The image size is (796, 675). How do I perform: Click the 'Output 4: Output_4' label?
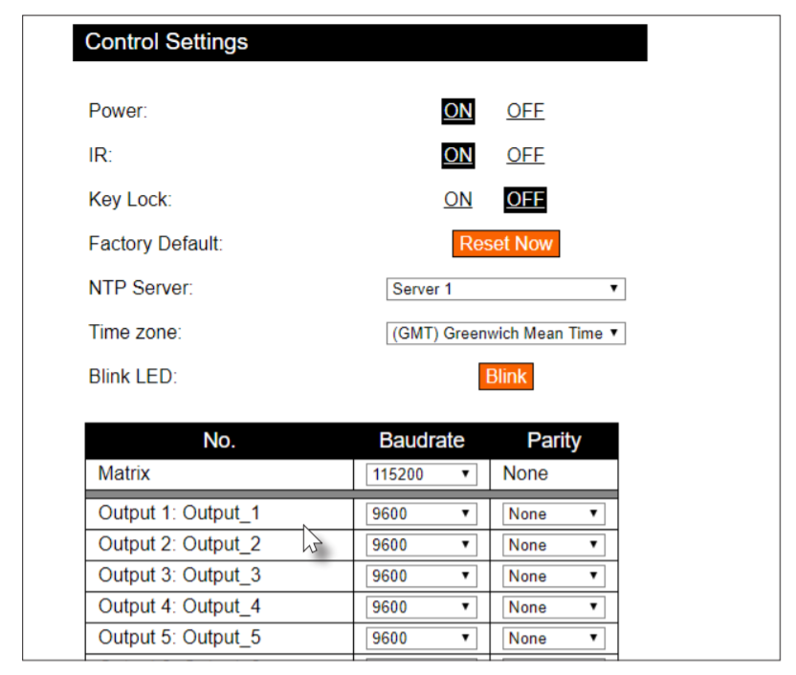pyautogui.click(x=179, y=606)
